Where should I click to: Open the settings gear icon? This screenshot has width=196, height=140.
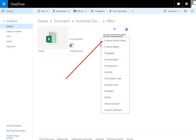point(187,4)
